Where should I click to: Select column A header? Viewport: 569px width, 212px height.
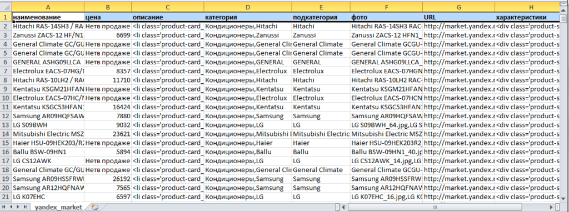point(48,7)
